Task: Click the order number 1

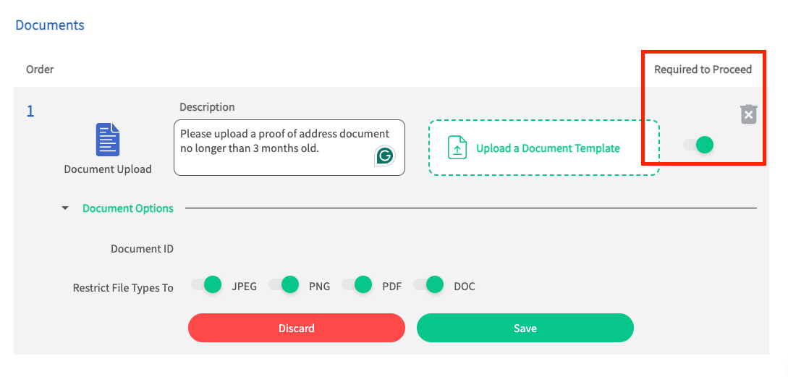Action: [30, 111]
